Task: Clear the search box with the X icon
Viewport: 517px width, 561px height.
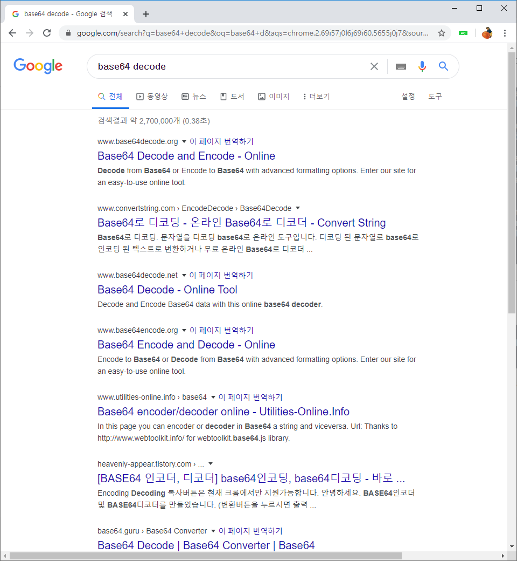Action: pos(374,66)
